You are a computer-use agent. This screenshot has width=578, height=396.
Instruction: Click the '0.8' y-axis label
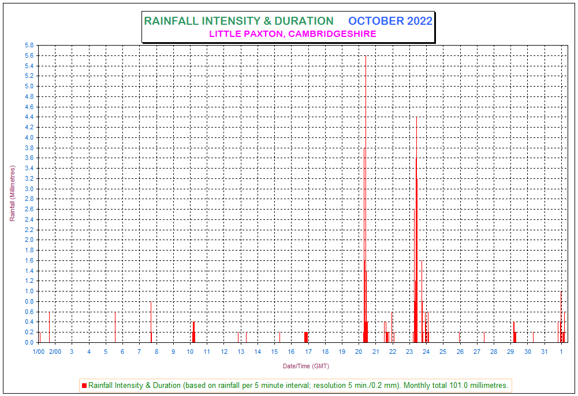pyautogui.click(x=29, y=301)
